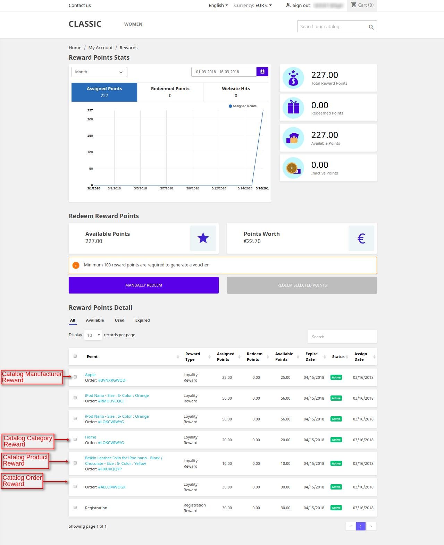Click the star icon in Available Points card
The width and height of the screenshot is (444, 545).
[203, 238]
